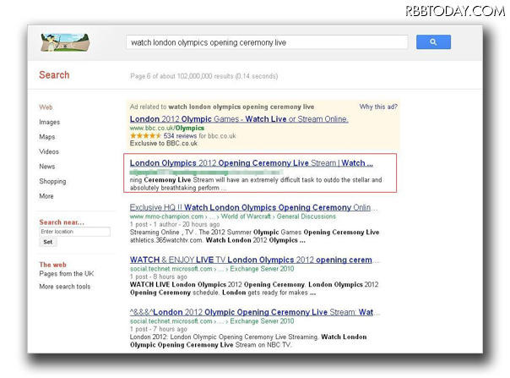The image size is (510, 378).
Task: Select the Images search category
Action: (x=50, y=122)
